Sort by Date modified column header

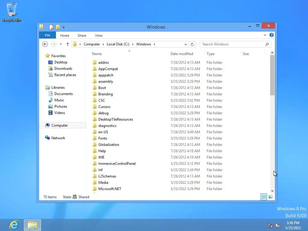(182, 54)
